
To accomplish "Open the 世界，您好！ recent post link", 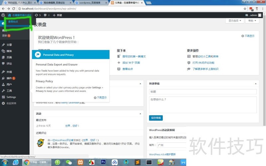I will pos(72,126).
